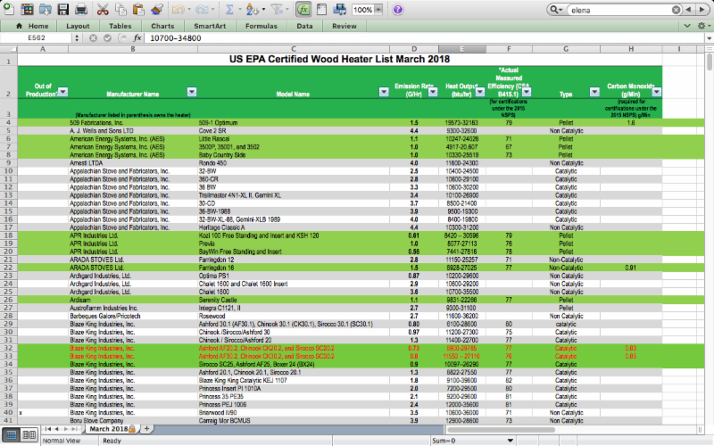Click the Paste clipboard icon
The image size is (714, 446).
click(x=138, y=10)
